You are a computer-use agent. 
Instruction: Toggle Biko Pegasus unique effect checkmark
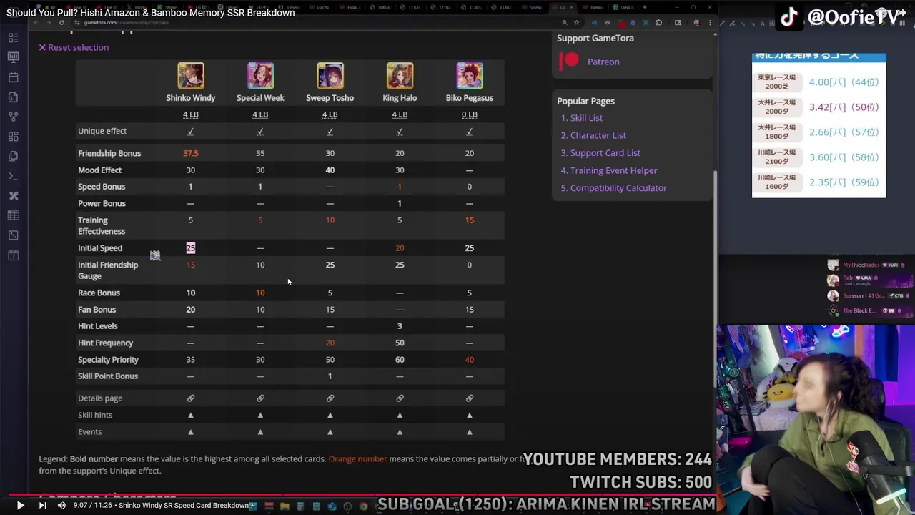point(470,131)
